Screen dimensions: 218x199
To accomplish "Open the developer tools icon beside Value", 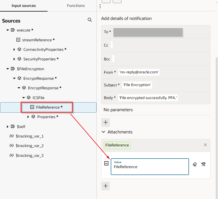I will 204,164.
